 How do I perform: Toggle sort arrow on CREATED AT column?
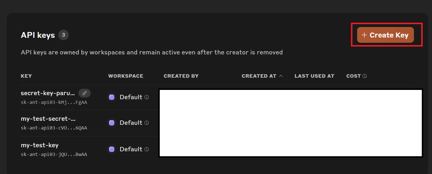pyautogui.click(x=281, y=76)
